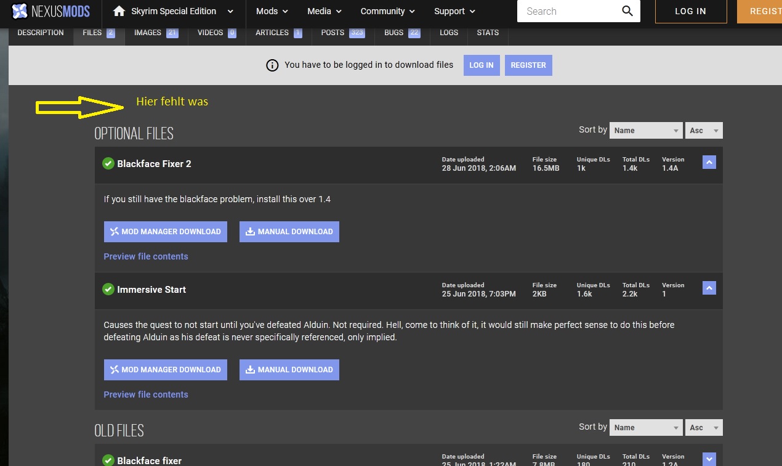This screenshot has height=466, width=782.
Task: Collapse the Blackface Fixer 2 file entry
Action: [x=709, y=162]
